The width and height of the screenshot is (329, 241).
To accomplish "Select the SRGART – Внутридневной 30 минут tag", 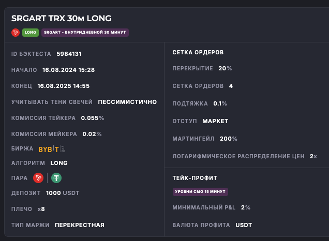I will click(85, 32).
